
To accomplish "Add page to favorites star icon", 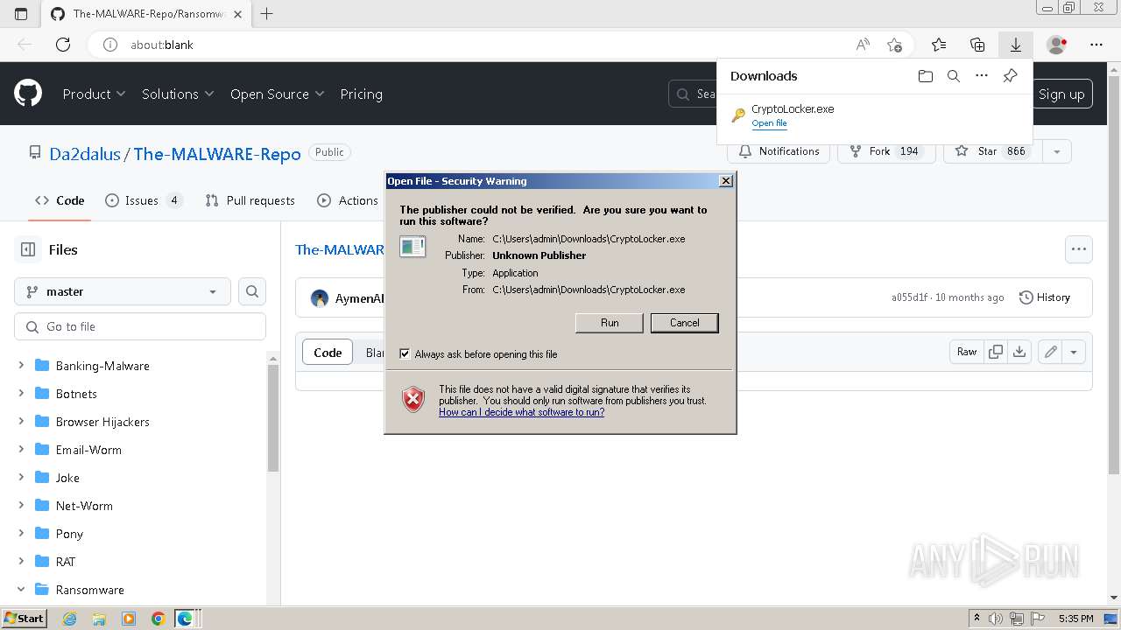I will (x=894, y=45).
